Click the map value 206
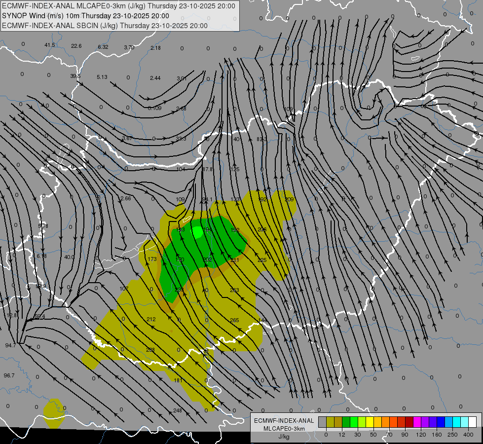Image resolution: width=483 pixels, height=444 pixels. click(262, 229)
